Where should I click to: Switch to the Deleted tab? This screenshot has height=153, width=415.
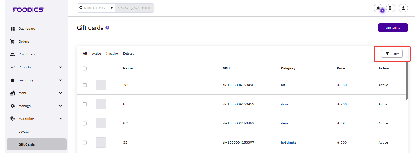coord(129,53)
